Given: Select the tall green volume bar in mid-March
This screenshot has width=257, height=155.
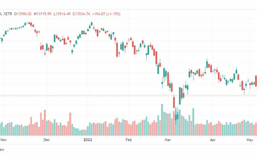Looking at the screenshot, I should pyautogui.click(x=193, y=122).
